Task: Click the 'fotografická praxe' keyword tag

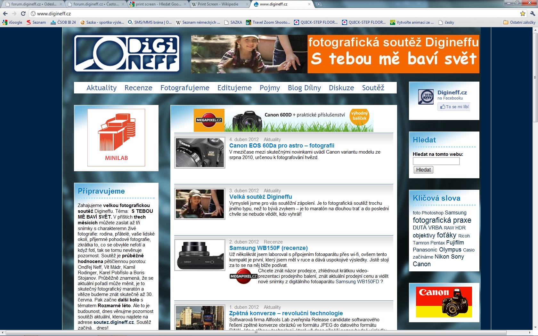Action: coord(442,220)
